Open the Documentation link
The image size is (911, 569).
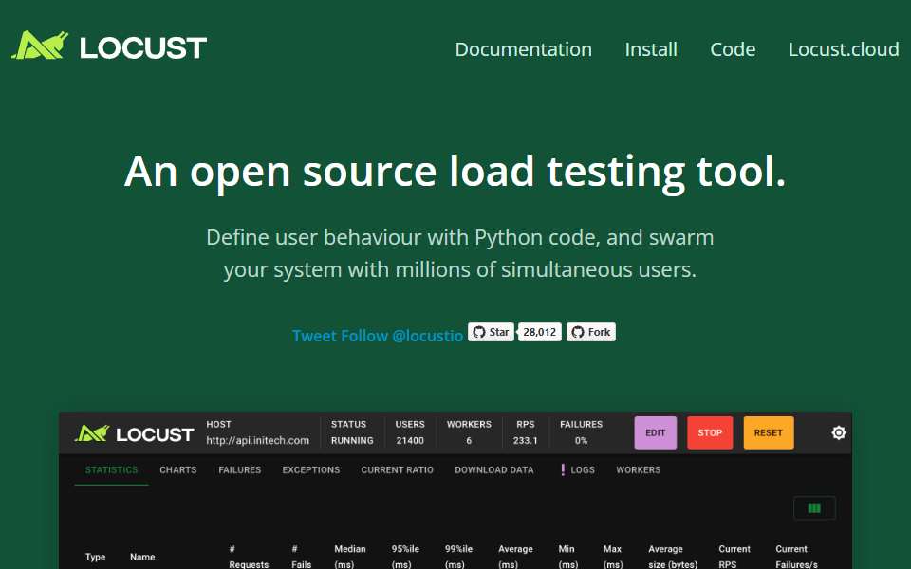523,49
